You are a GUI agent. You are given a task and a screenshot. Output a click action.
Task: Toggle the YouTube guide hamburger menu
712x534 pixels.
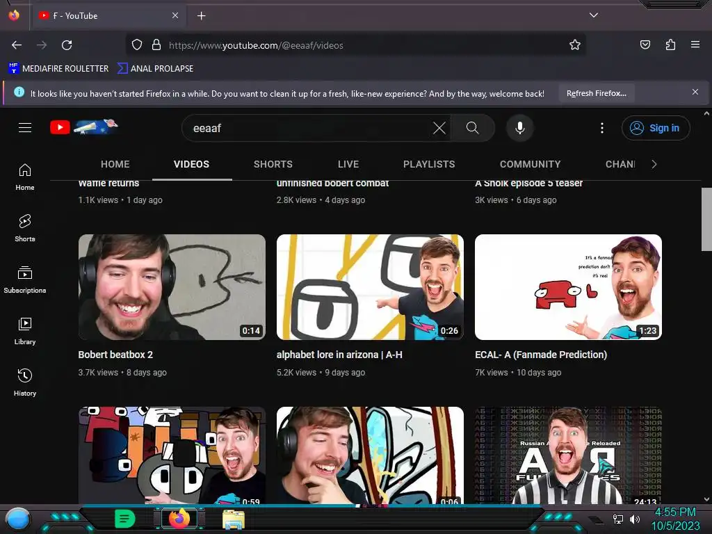[25, 128]
